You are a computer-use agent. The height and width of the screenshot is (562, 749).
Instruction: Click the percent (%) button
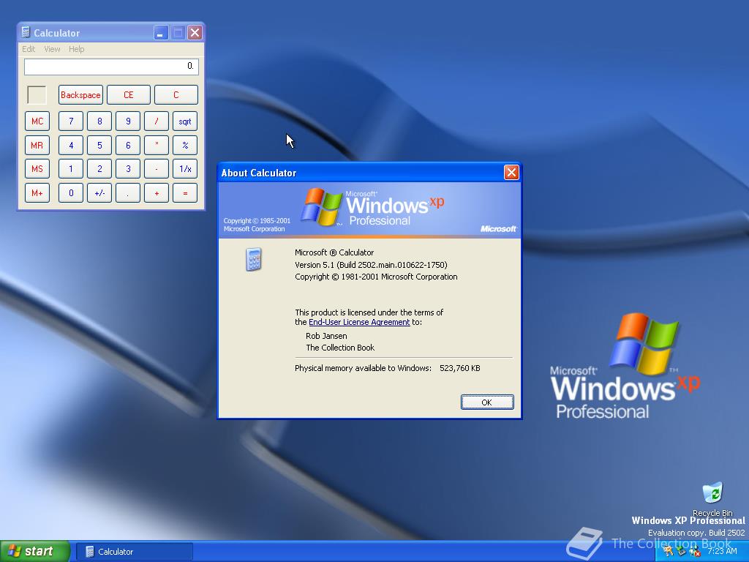click(x=185, y=146)
